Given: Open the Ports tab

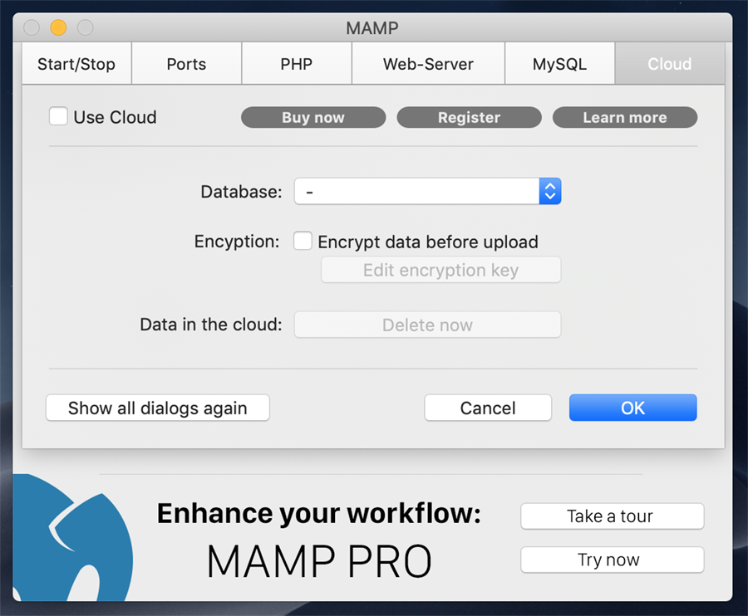Looking at the screenshot, I should pos(186,65).
